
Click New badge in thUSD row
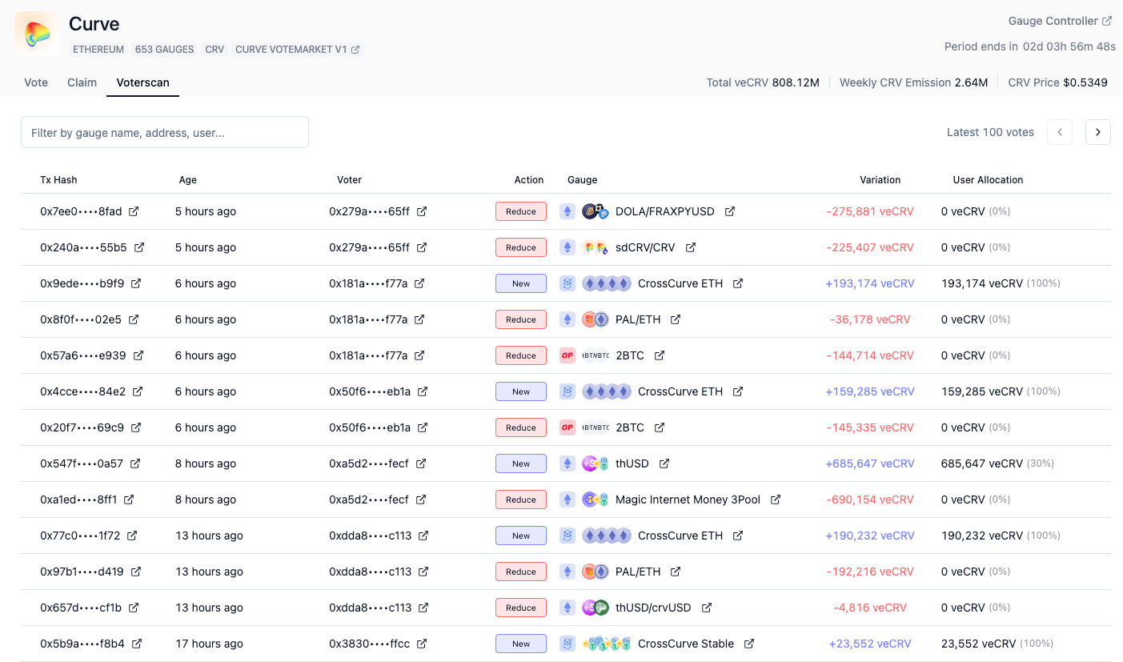521,463
